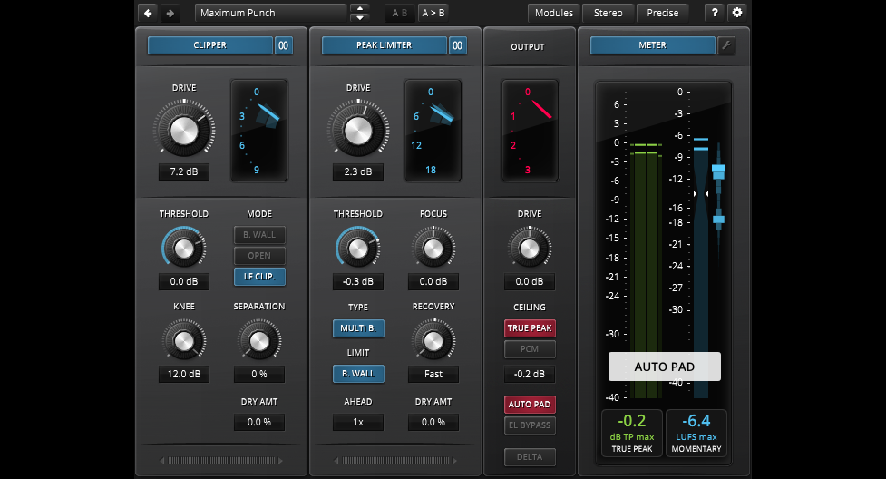Click the undo back arrow icon
The image size is (886, 479).
[x=148, y=13]
